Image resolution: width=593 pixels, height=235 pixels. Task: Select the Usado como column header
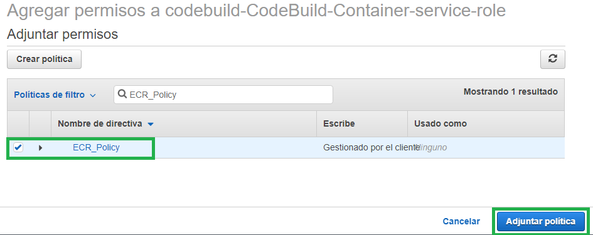pos(441,123)
